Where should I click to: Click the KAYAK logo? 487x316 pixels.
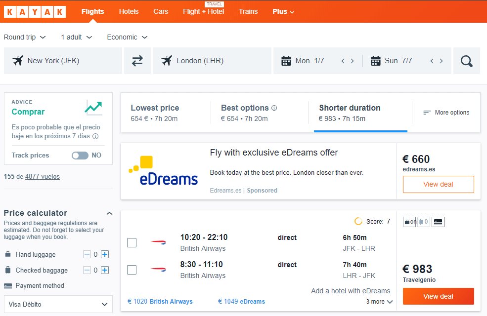click(x=35, y=12)
